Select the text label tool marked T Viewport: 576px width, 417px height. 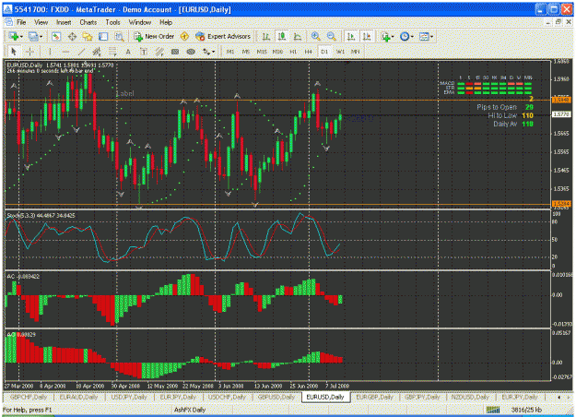click(144, 52)
